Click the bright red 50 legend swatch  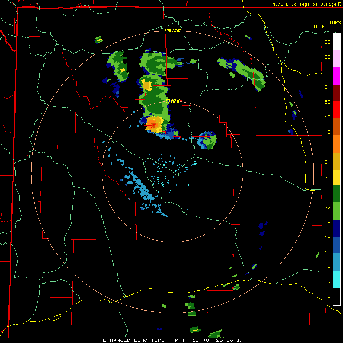coord(337,110)
